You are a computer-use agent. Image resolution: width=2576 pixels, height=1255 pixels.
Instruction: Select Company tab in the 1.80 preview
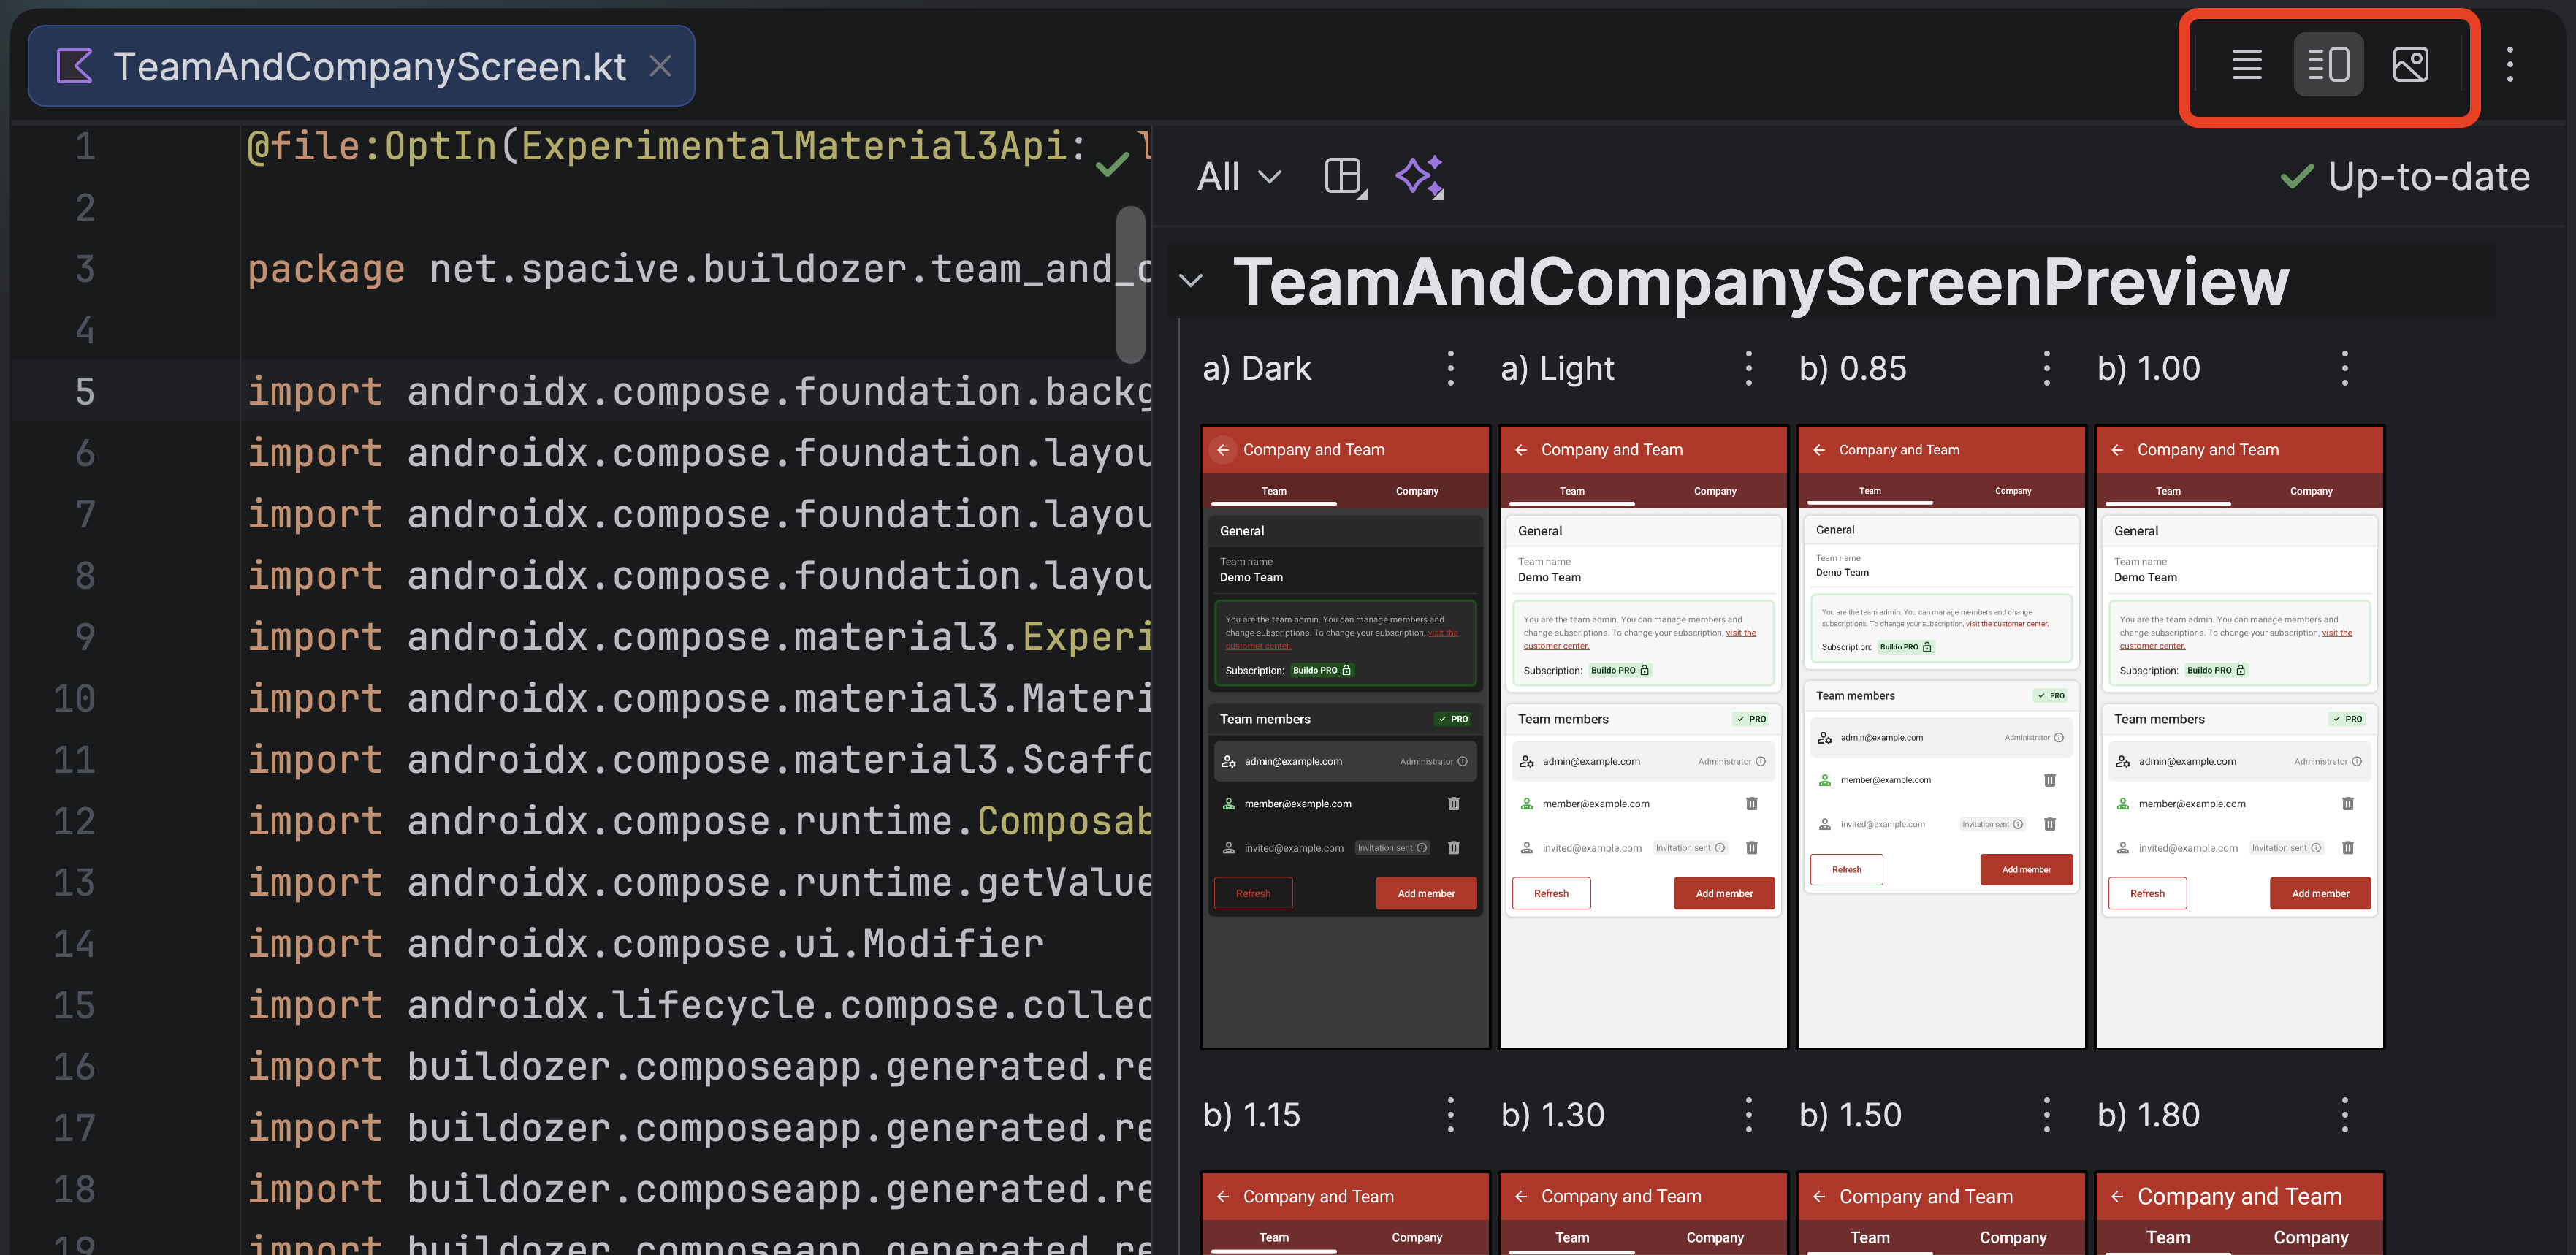tap(2310, 1237)
